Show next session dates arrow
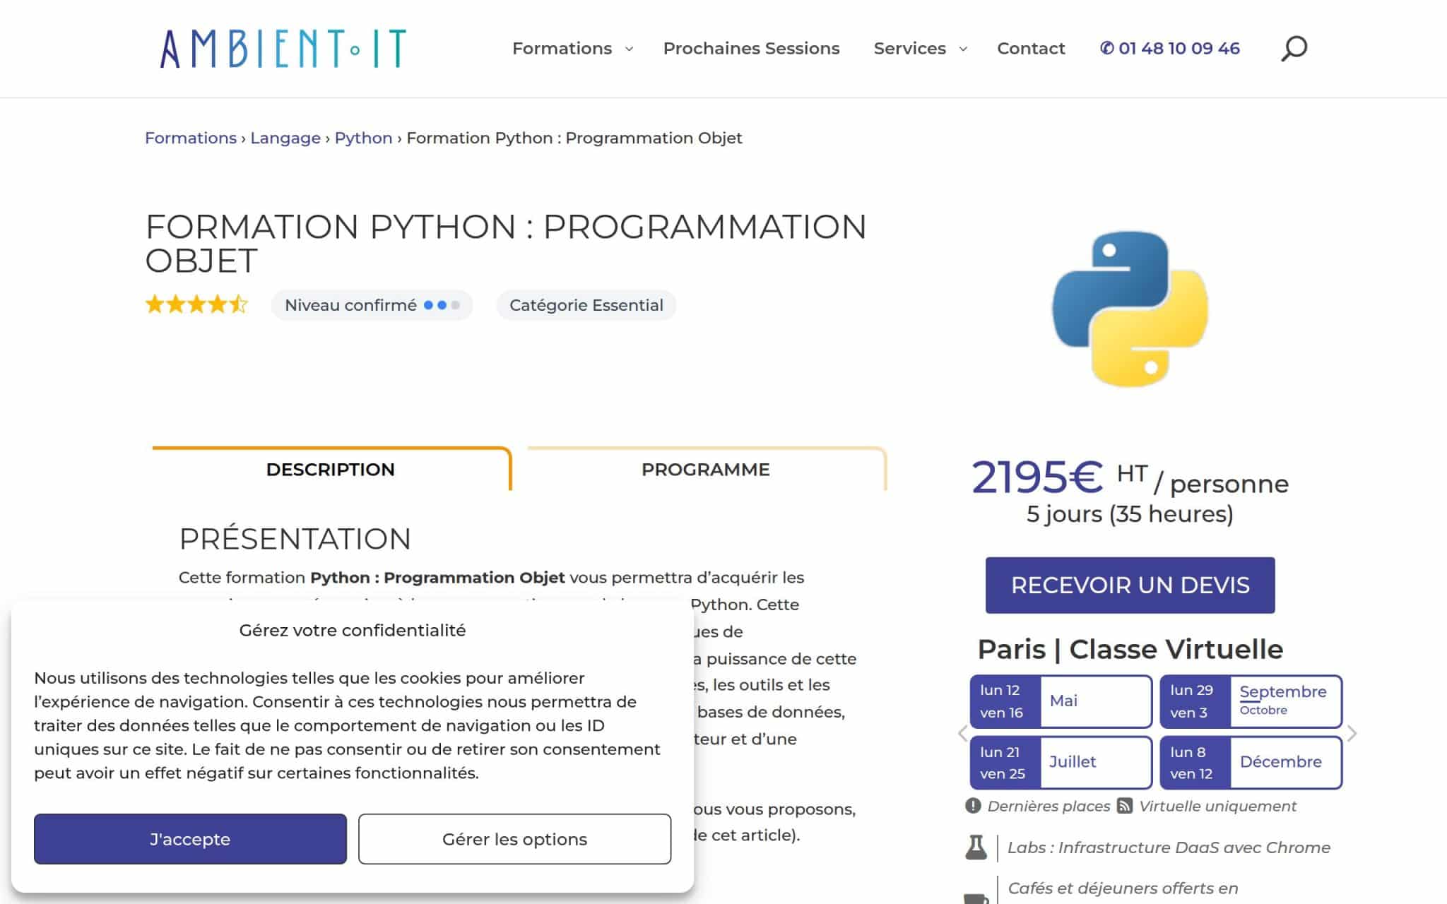Image resolution: width=1447 pixels, height=904 pixels. (1352, 733)
